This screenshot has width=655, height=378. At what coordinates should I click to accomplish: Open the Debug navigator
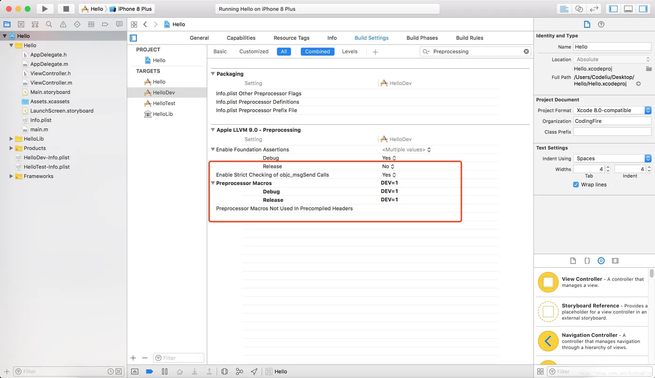[x=91, y=24]
